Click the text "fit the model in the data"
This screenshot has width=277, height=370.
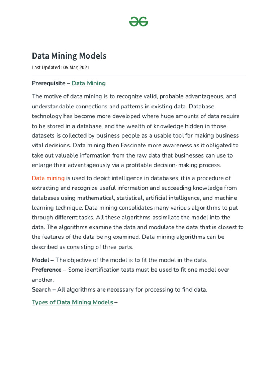[x=174, y=260]
